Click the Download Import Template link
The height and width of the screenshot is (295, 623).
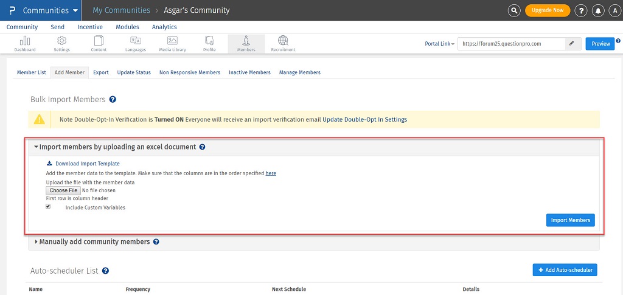point(87,164)
